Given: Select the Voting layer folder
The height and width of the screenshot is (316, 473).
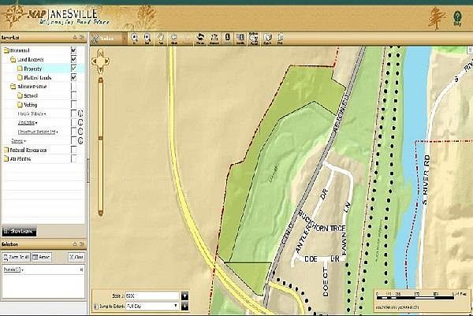Looking at the screenshot, I should [x=20, y=105].
